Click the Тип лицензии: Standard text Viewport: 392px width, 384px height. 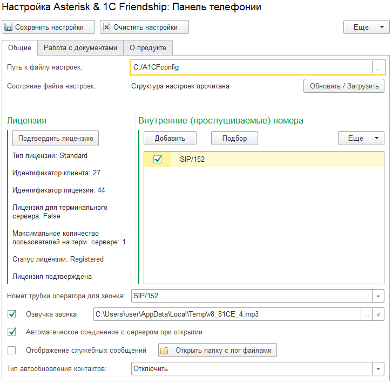pos(50,155)
